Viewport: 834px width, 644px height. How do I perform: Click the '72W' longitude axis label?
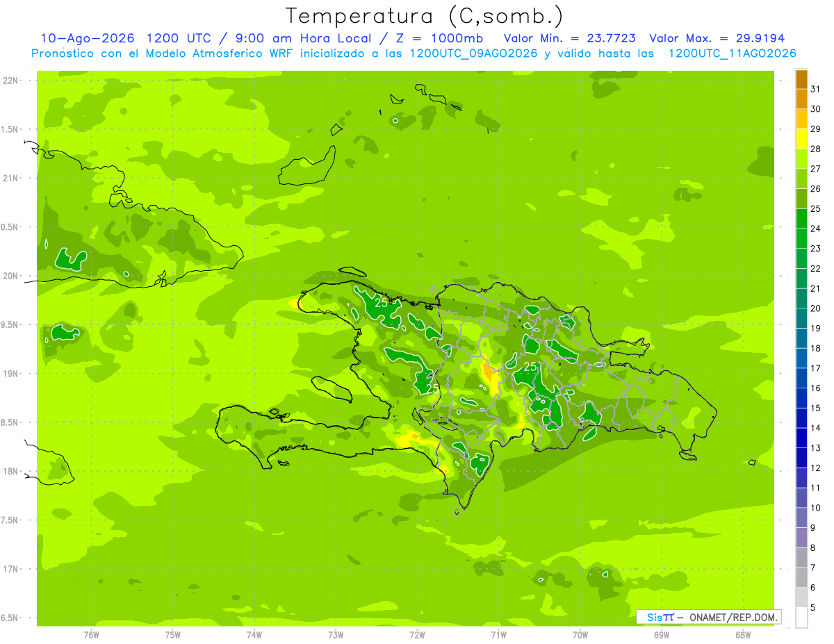[x=417, y=634]
